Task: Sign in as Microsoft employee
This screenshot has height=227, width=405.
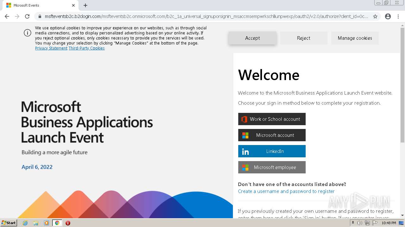Action: coord(272,167)
